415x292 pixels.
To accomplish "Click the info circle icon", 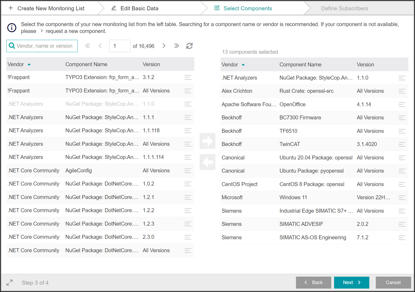I will (12, 27).
